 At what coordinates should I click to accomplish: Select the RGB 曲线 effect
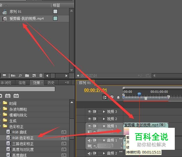click(x=19, y=132)
